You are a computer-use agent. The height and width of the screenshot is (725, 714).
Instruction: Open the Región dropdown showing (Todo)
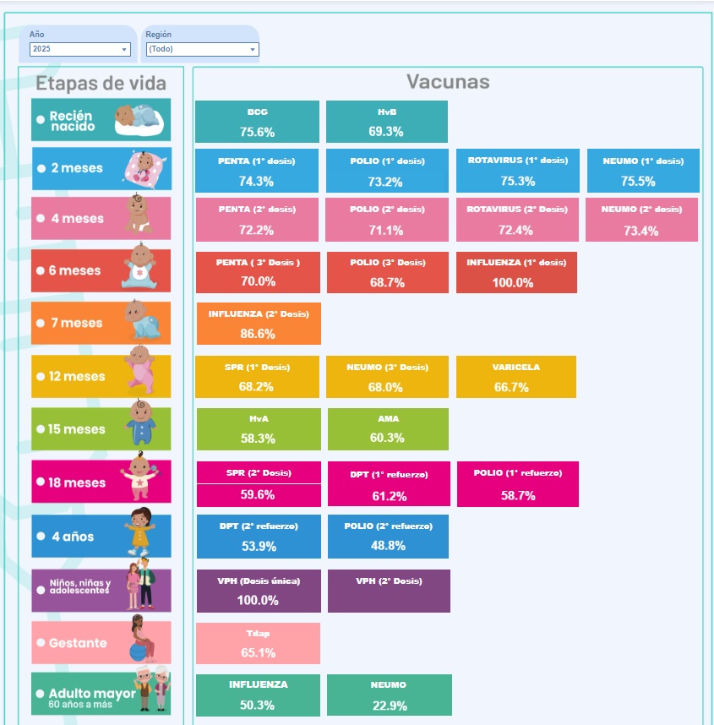203,49
